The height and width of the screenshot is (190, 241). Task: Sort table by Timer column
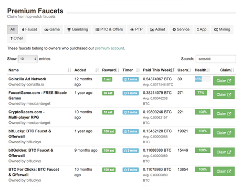(x=131, y=70)
